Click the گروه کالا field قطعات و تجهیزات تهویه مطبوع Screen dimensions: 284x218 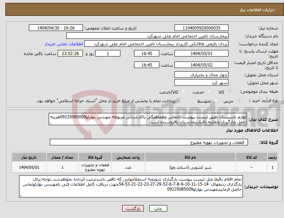coord(149,142)
